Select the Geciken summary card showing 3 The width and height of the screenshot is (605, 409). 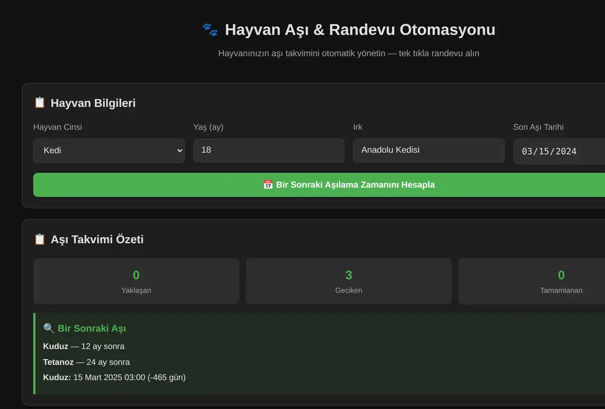(x=349, y=281)
